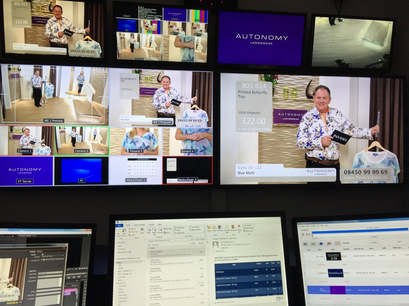Open the More respond dropdown in Outlook
409x306 pixels.
coord(167,233)
